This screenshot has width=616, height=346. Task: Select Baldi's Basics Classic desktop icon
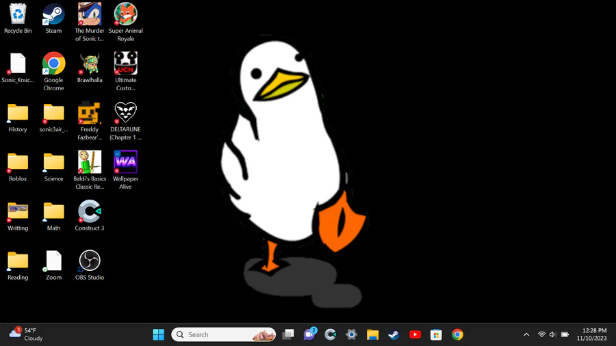pyautogui.click(x=90, y=170)
